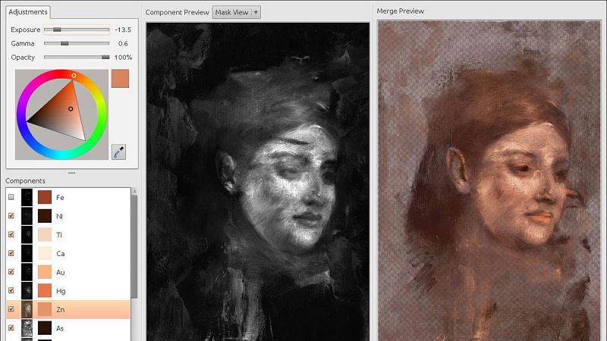Image resolution: width=607 pixels, height=341 pixels.
Task: Disable the Zn component checkbox
Action: point(11,309)
